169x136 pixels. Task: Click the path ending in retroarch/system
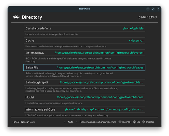coord(99,53)
